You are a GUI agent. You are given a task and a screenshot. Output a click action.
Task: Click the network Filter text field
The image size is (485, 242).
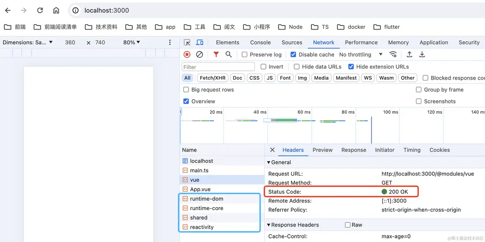(218, 67)
